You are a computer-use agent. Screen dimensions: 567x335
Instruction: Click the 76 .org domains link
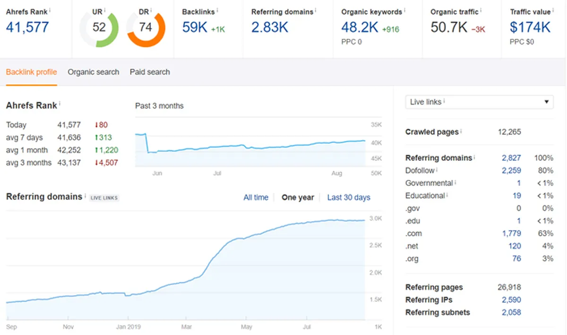coord(517,259)
